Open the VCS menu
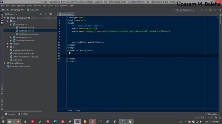 pyautogui.click(x=57, y=6)
